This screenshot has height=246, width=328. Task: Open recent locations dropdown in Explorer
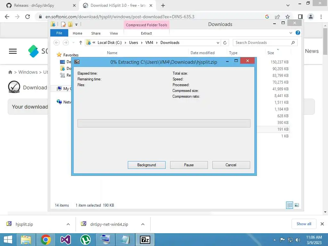coord(73,43)
